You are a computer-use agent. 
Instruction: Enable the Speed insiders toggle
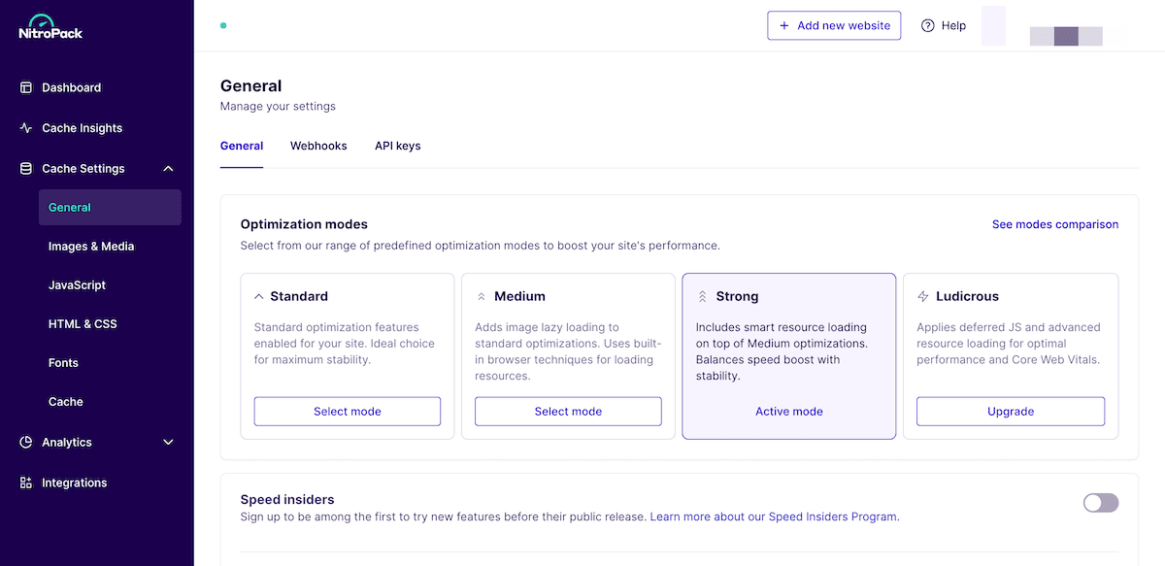pos(1101,503)
